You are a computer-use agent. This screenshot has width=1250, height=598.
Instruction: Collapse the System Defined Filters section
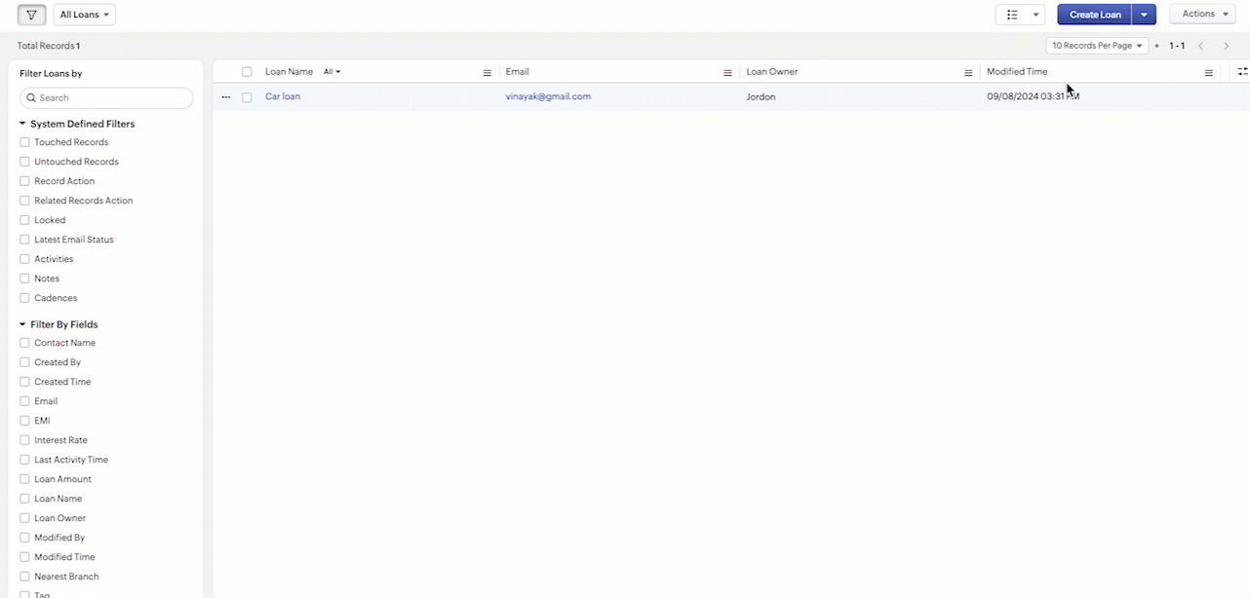coord(22,124)
